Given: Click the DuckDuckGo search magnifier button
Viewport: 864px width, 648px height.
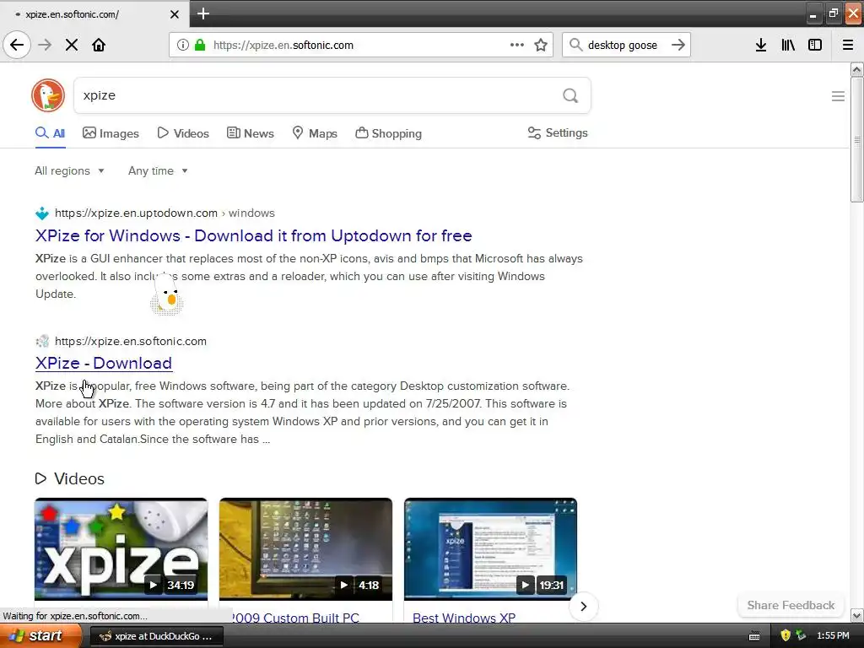Looking at the screenshot, I should coord(570,96).
